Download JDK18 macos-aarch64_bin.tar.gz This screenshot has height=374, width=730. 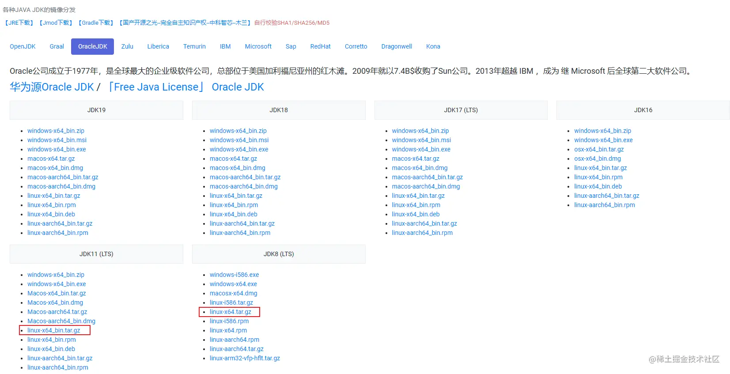(245, 177)
